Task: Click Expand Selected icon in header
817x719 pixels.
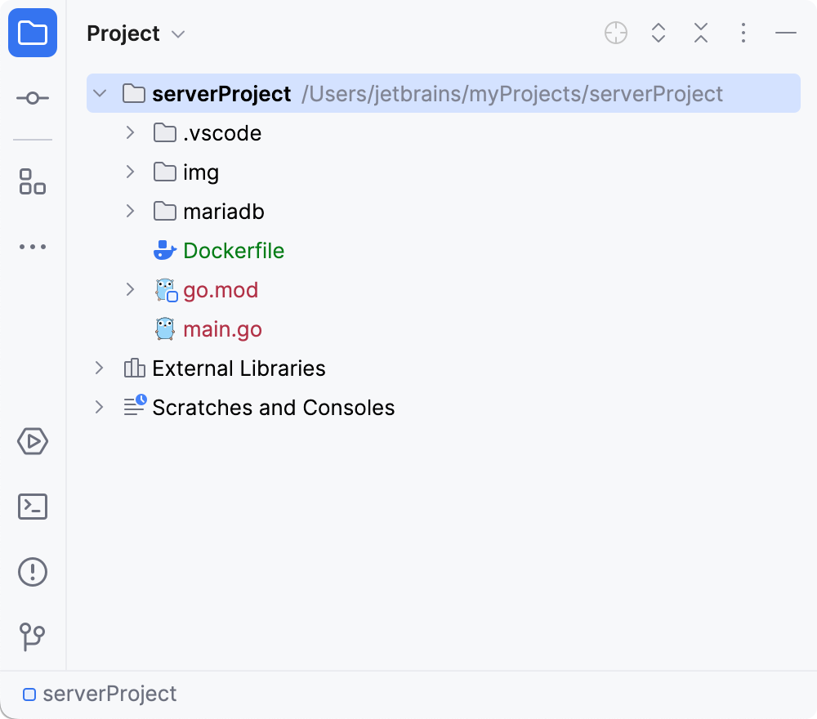Action: tap(659, 33)
